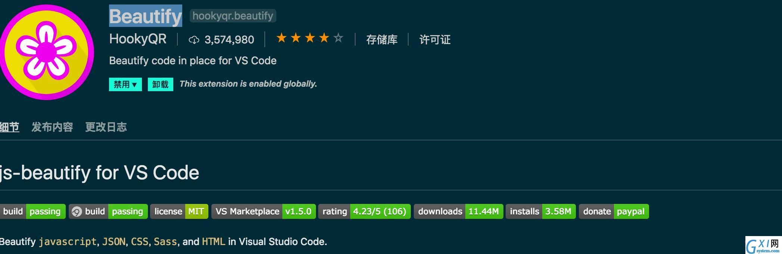This screenshot has height=254, width=782.
Task: Click "This extension is enabled globally." status text
Action: tap(248, 84)
